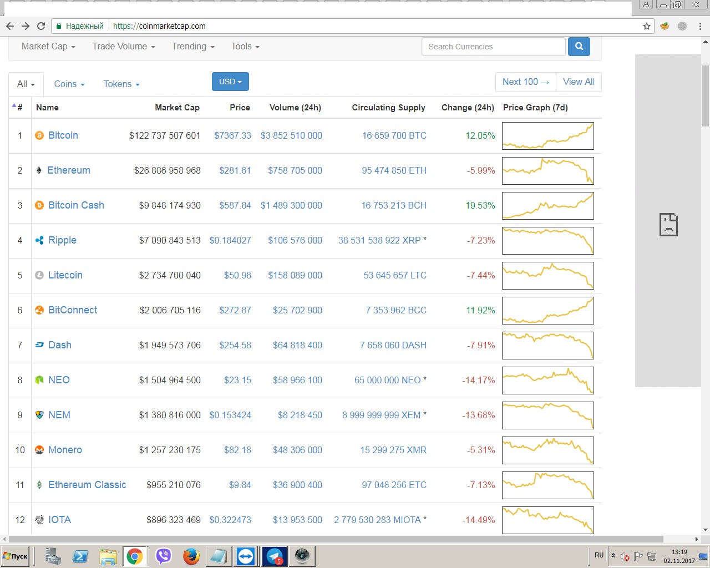Sort table by Circulating Supply column

(388, 108)
